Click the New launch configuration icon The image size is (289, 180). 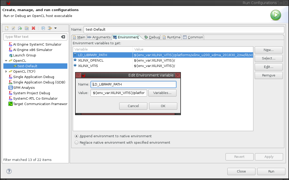click(x=7, y=28)
